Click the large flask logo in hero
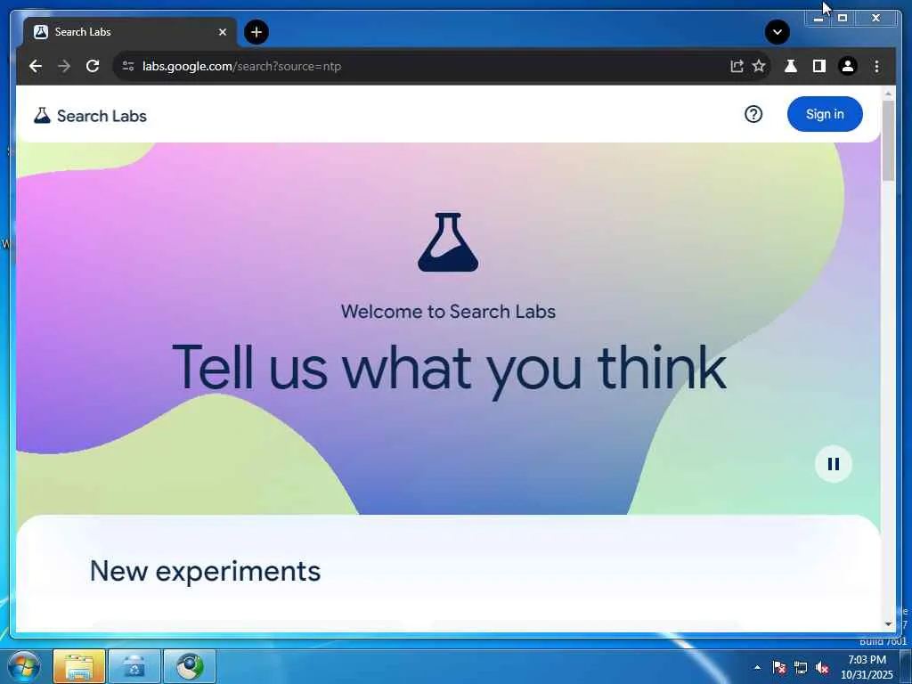Screen dimensions: 912x684 pyautogui.click(x=448, y=242)
